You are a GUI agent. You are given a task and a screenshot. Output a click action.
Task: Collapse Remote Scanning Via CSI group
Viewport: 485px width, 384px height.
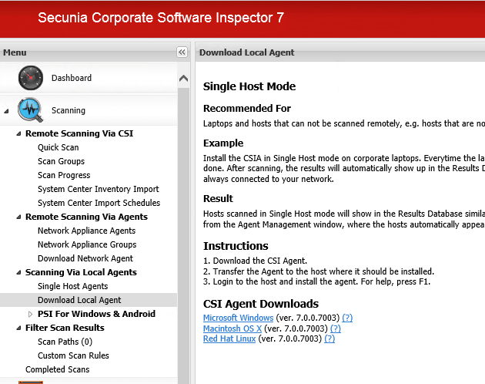tap(18, 134)
